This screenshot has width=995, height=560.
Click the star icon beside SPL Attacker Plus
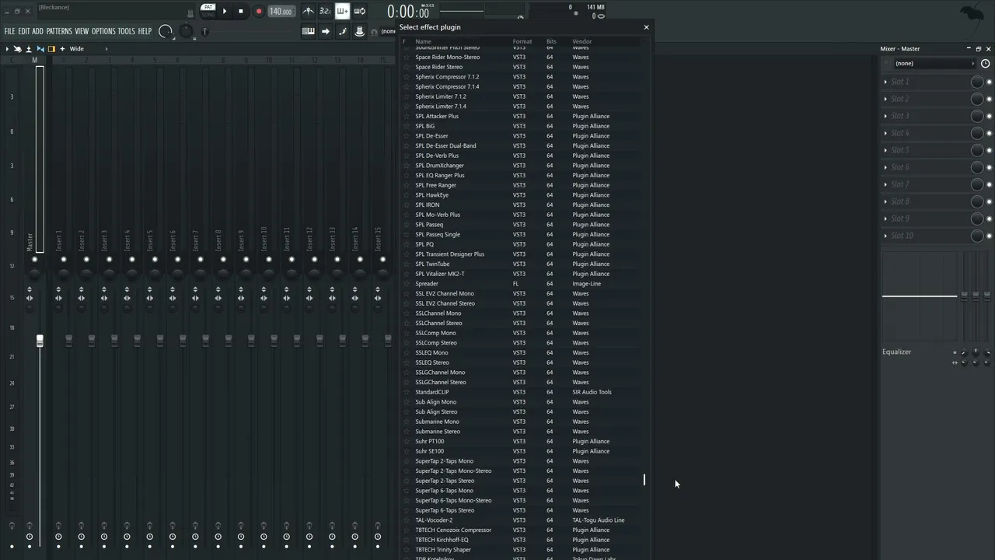click(406, 117)
